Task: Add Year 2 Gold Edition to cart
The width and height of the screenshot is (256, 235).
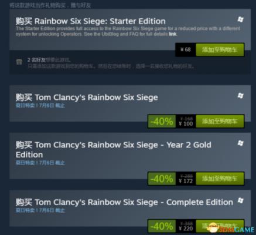Action: (220, 179)
